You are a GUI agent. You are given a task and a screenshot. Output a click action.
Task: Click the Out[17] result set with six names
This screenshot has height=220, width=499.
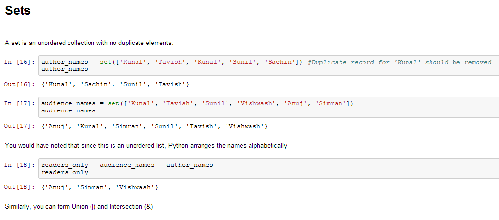[x=155, y=126]
